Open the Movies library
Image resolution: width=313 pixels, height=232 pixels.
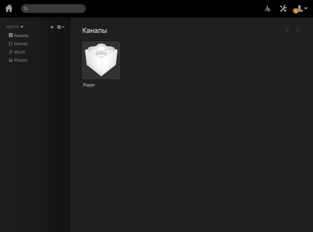click(21, 44)
